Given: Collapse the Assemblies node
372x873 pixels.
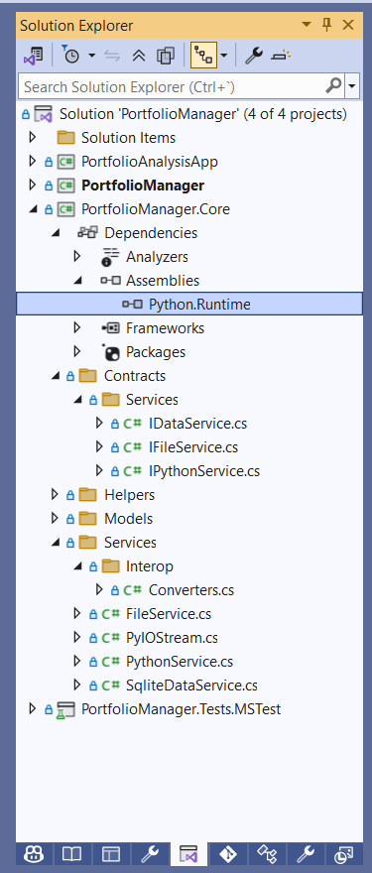Looking at the screenshot, I should (x=77, y=281).
